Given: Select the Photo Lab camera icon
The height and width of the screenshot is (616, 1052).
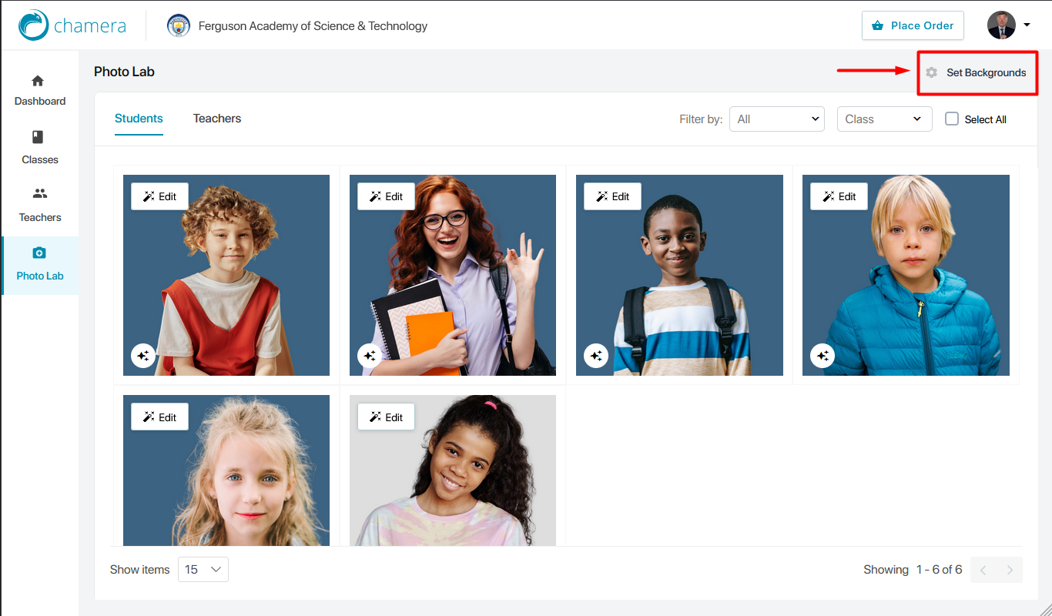Looking at the screenshot, I should point(39,253).
